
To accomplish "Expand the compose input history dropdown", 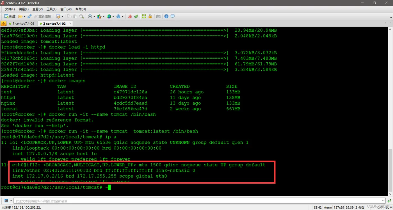I will point(383,201).
